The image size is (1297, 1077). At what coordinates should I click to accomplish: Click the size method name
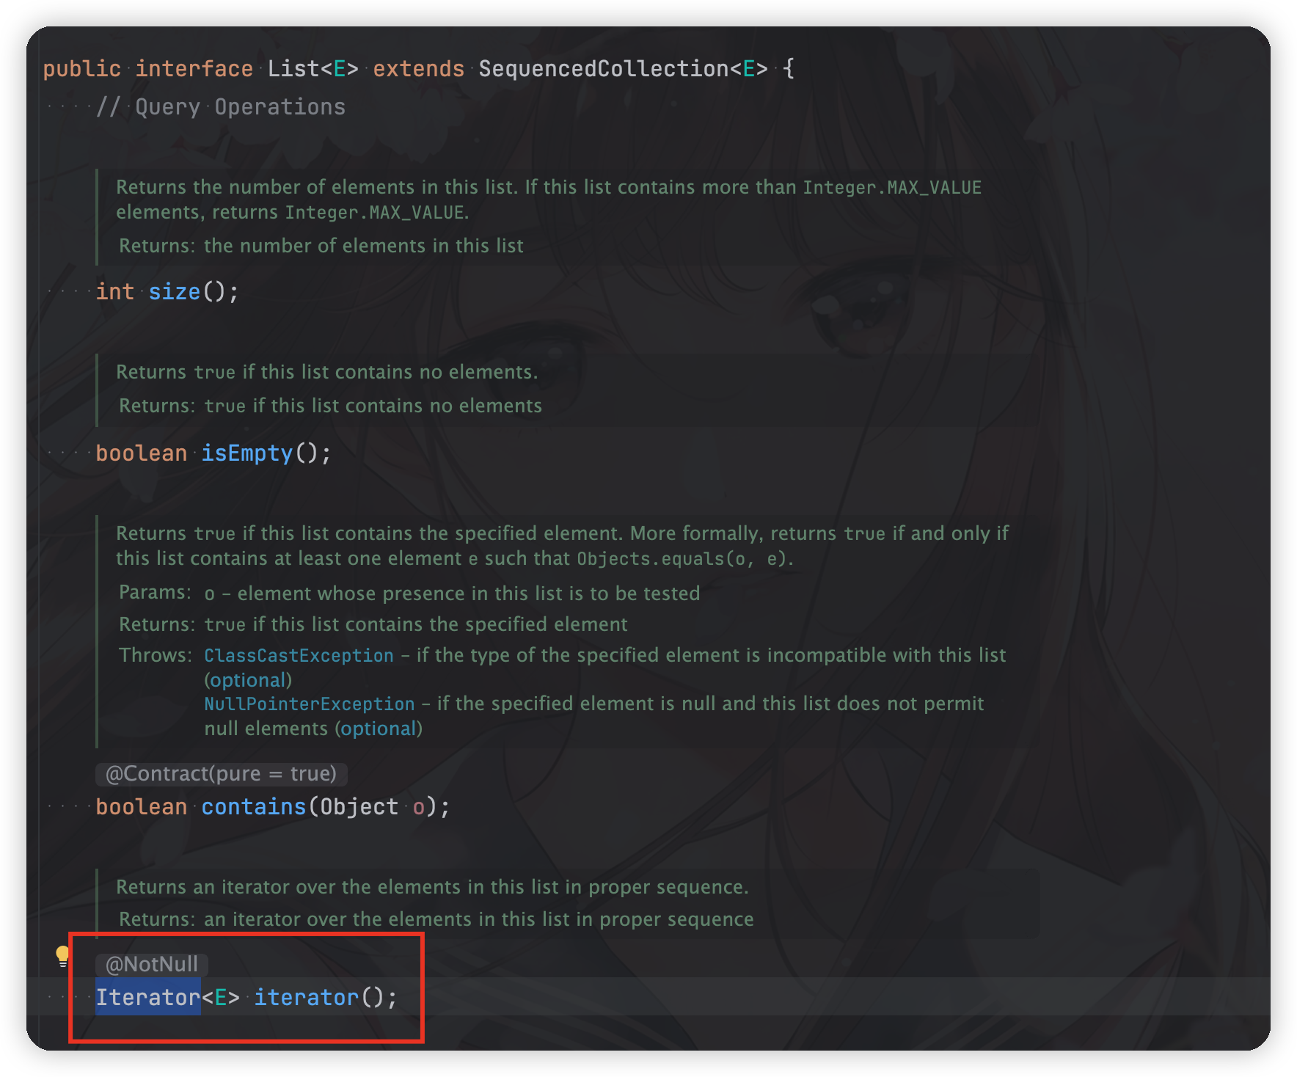pyautogui.click(x=175, y=291)
